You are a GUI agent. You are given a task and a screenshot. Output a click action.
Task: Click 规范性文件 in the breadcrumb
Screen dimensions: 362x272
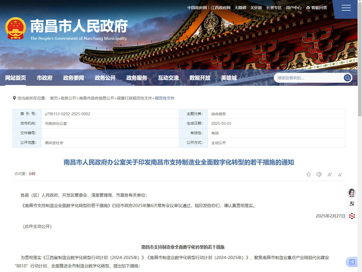pyautogui.click(x=165, y=98)
